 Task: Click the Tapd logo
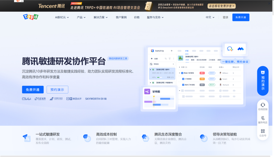(x=31, y=17)
